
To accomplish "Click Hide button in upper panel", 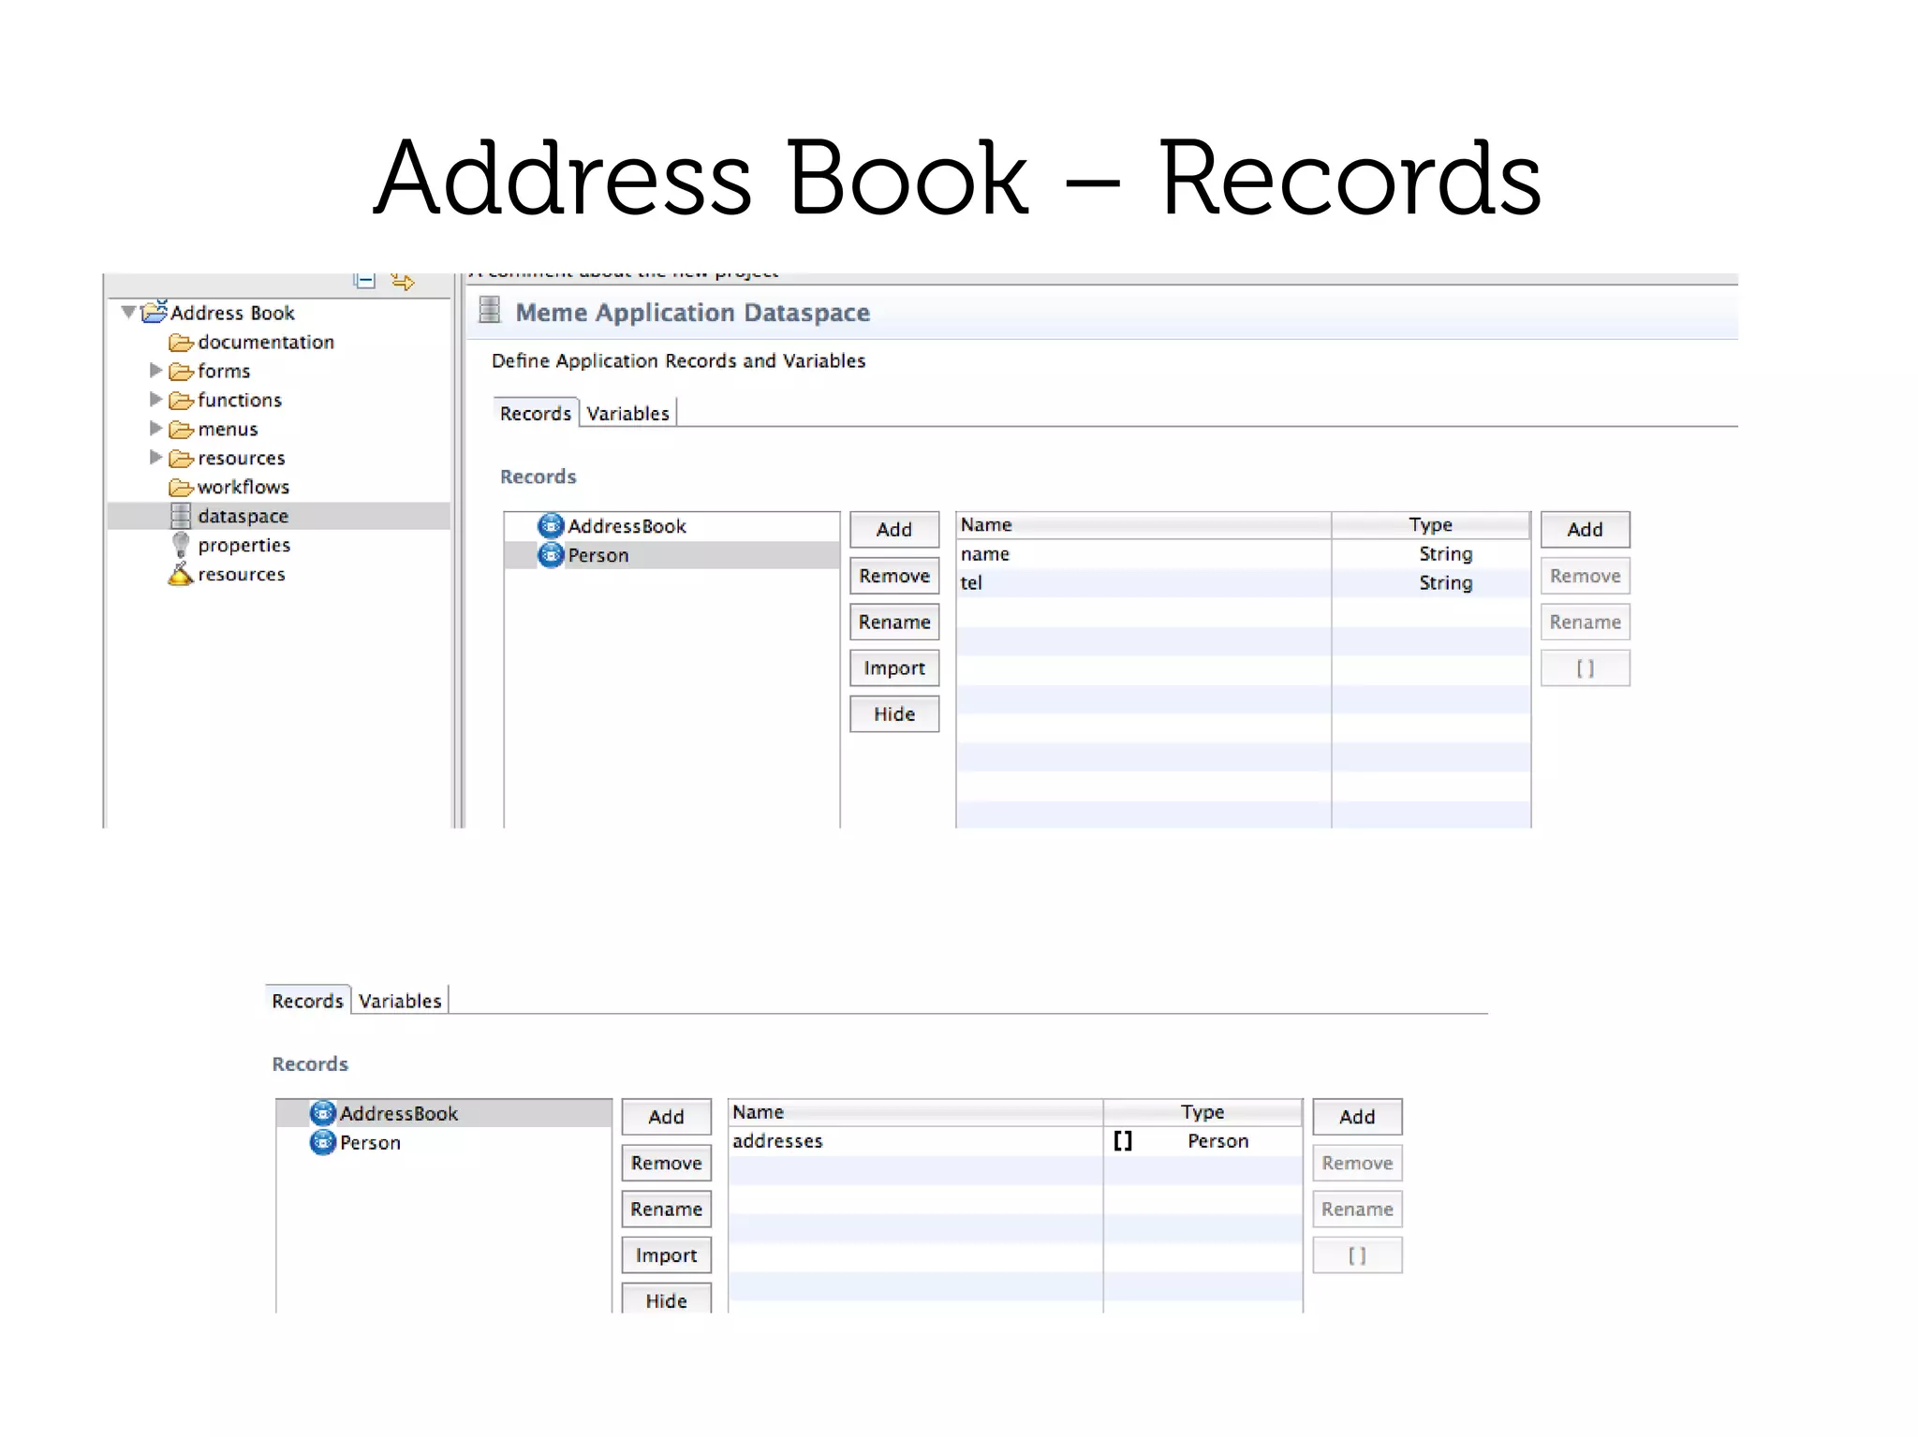I will click(894, 713).
